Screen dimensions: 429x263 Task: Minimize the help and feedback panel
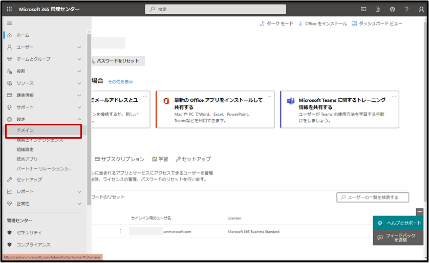(420, 212)
